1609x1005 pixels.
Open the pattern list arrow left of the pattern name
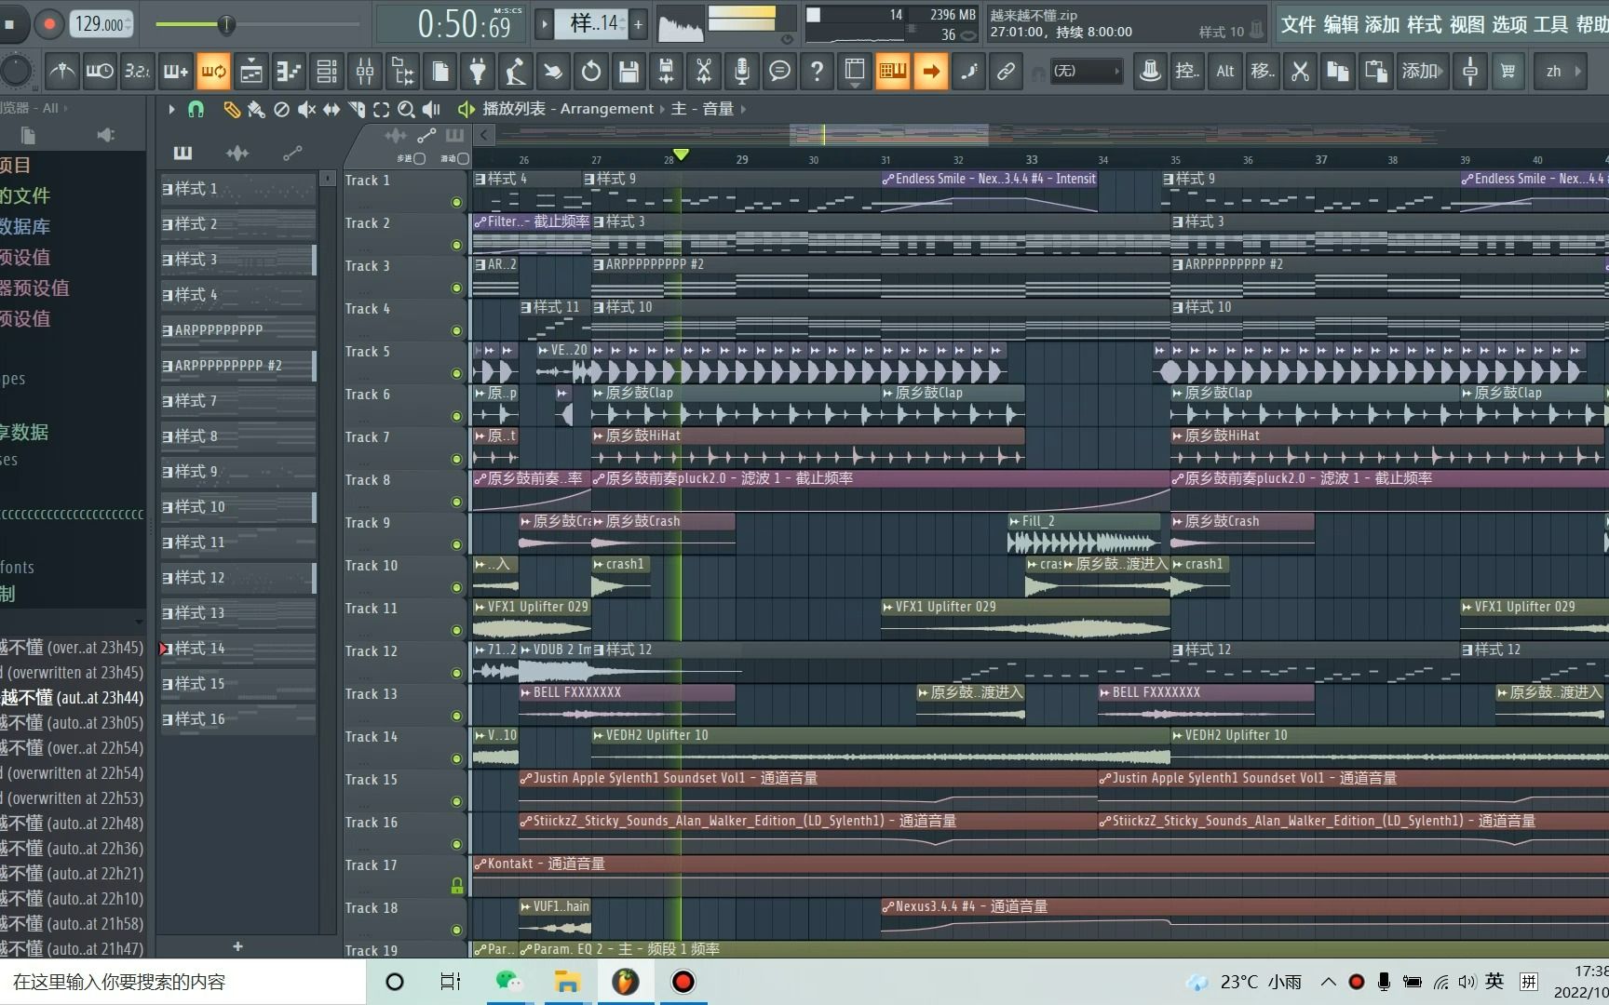545,24
